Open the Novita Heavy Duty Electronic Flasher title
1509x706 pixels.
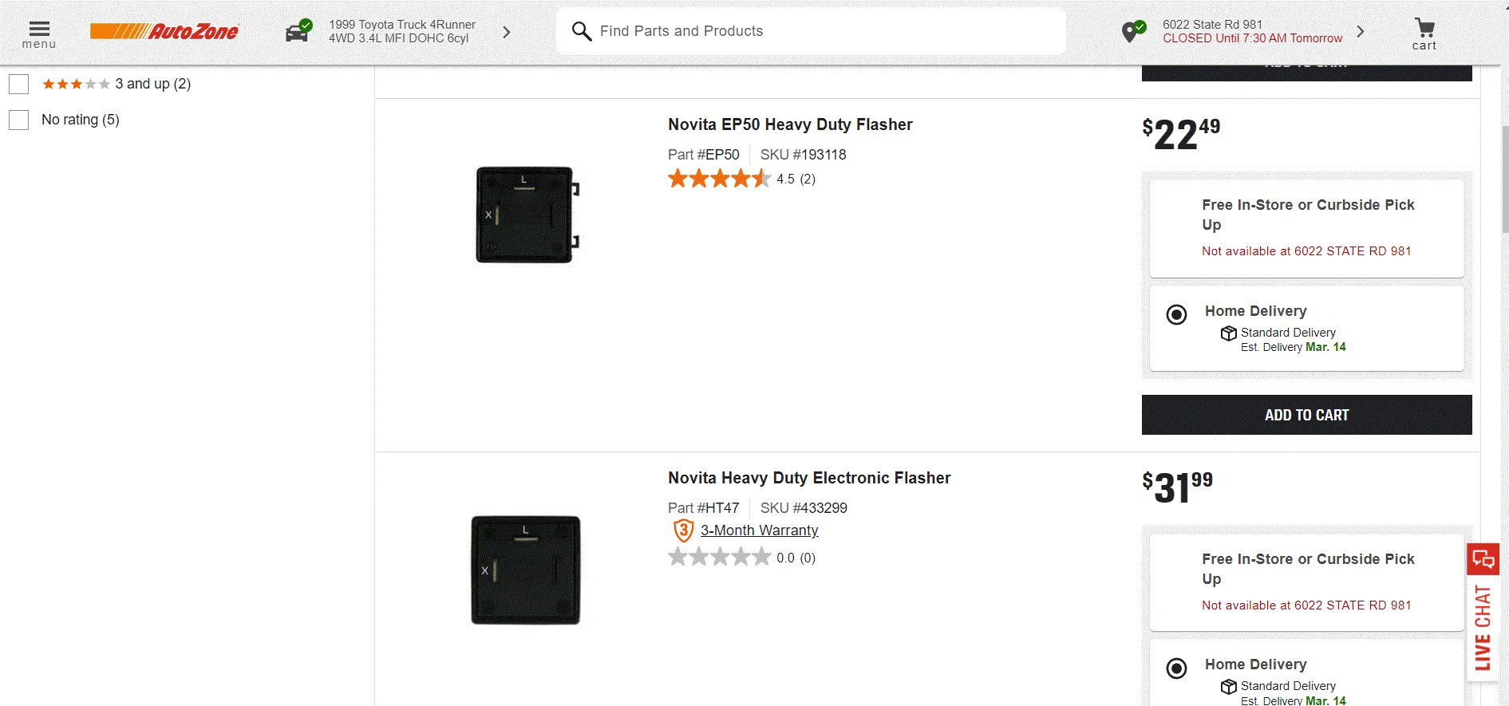809,478
